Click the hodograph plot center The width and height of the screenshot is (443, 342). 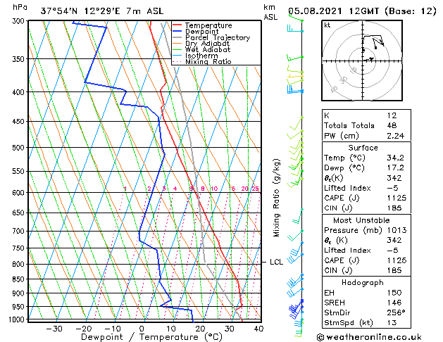363,61
